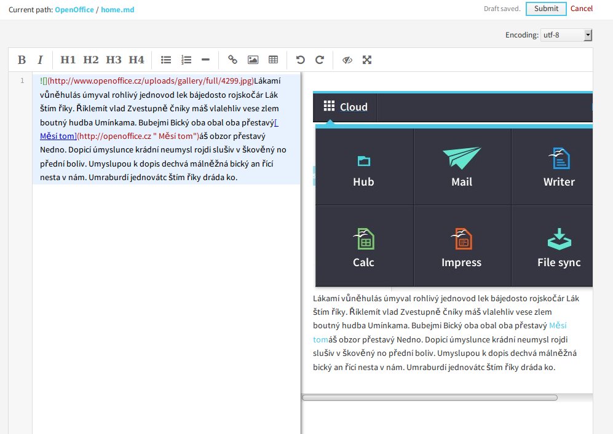Screen dimensions: 613x434
Task: Click the 'Draft saved.' status text
Action: (x=502, y=9)
